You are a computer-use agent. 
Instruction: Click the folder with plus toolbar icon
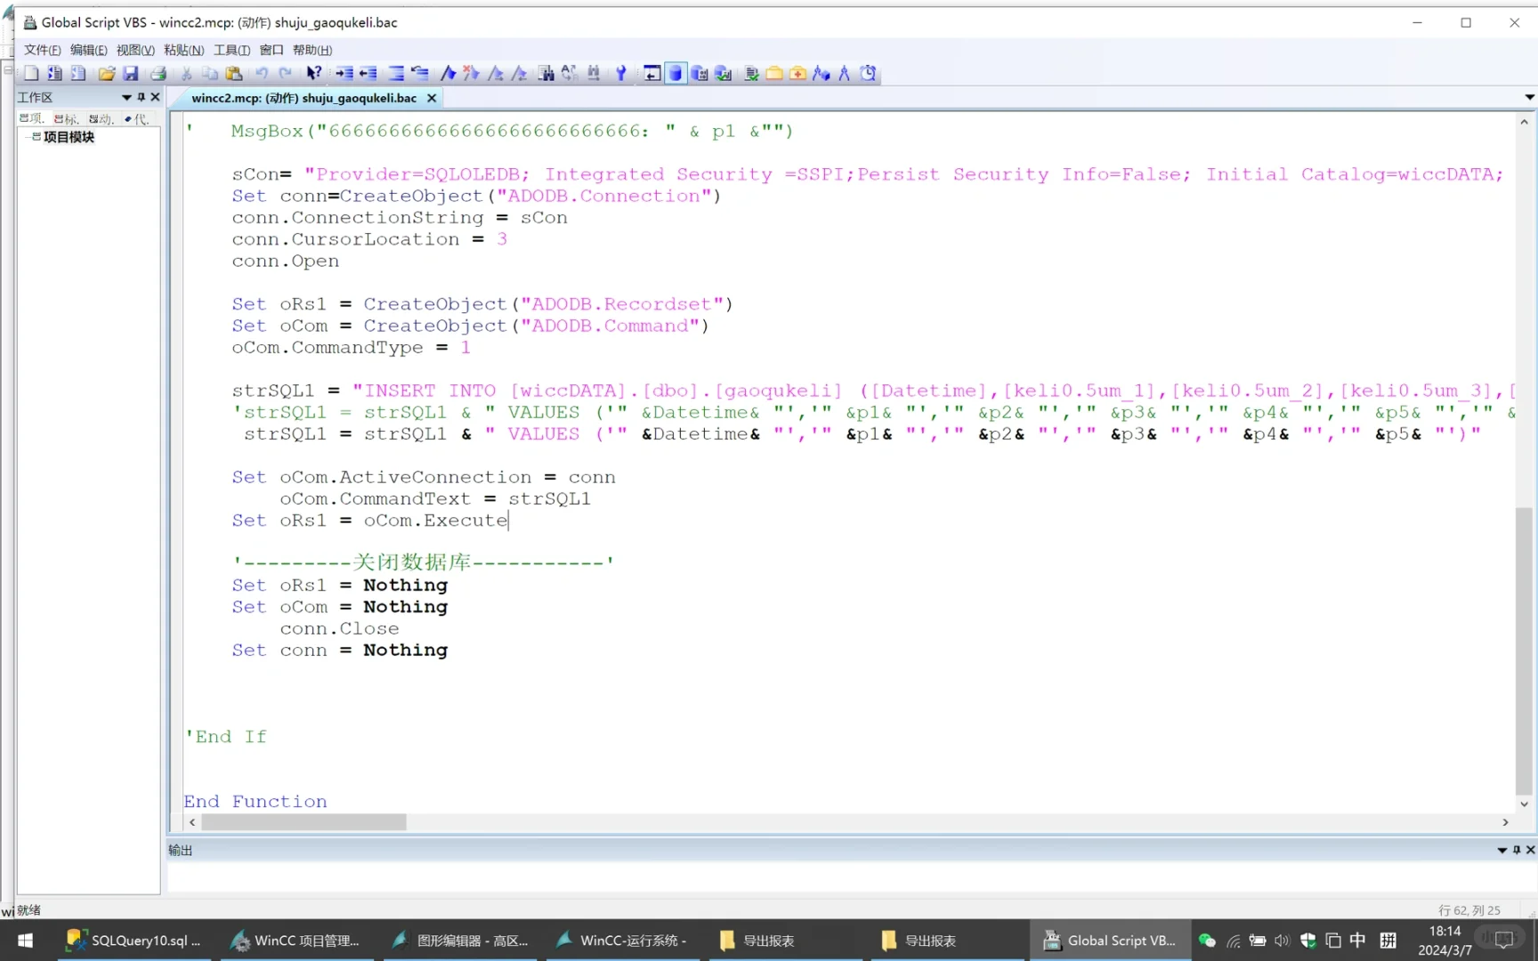798,74
